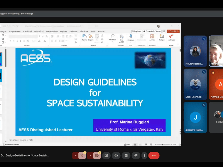Switch to the Transizioni tab
The height and width of the screenshot is (167, 223).
click(x=28, y=31)
